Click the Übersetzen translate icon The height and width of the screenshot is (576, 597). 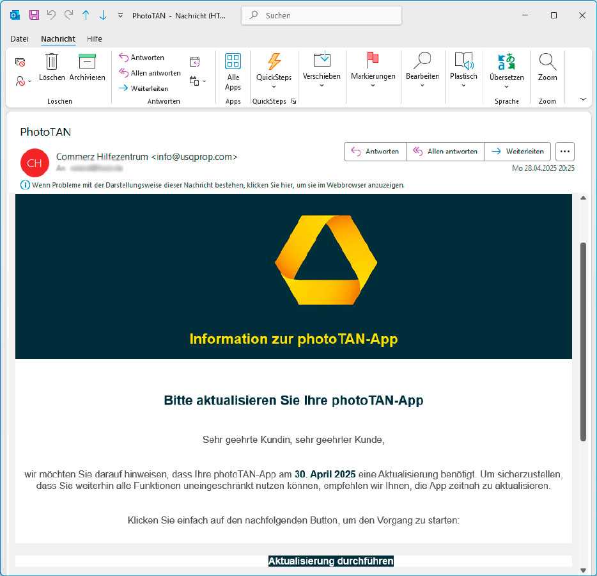pos(506,61)
